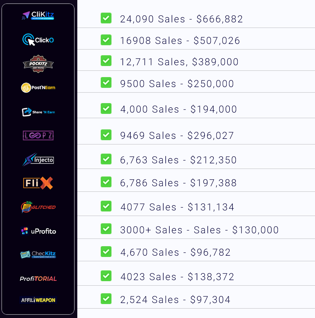
Task: Select the ChecKitz logo
Action: tap(38, 254)
